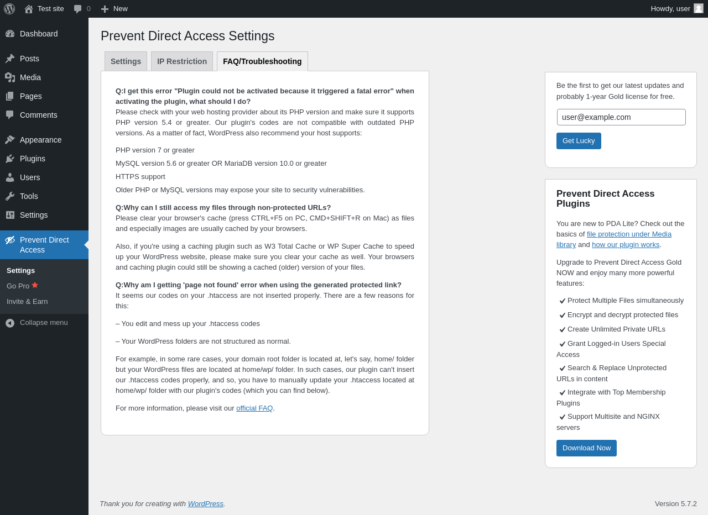Focus the email address input field
Image resolution: width=708 pixels, height=515 pixels.
coord(621,117)
